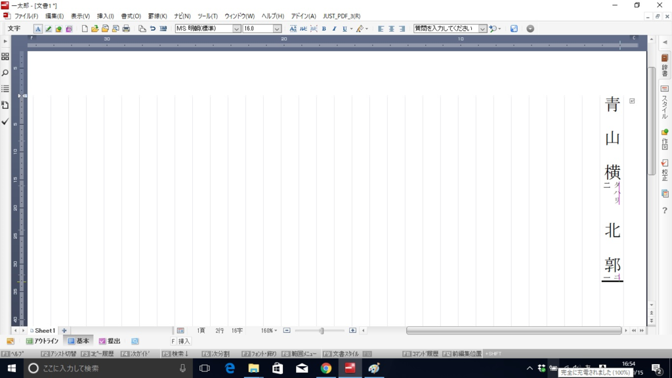Screen dimensions: 672x378
Task: Expand the search icon dropdown arrow
Action: click(499, 29)
